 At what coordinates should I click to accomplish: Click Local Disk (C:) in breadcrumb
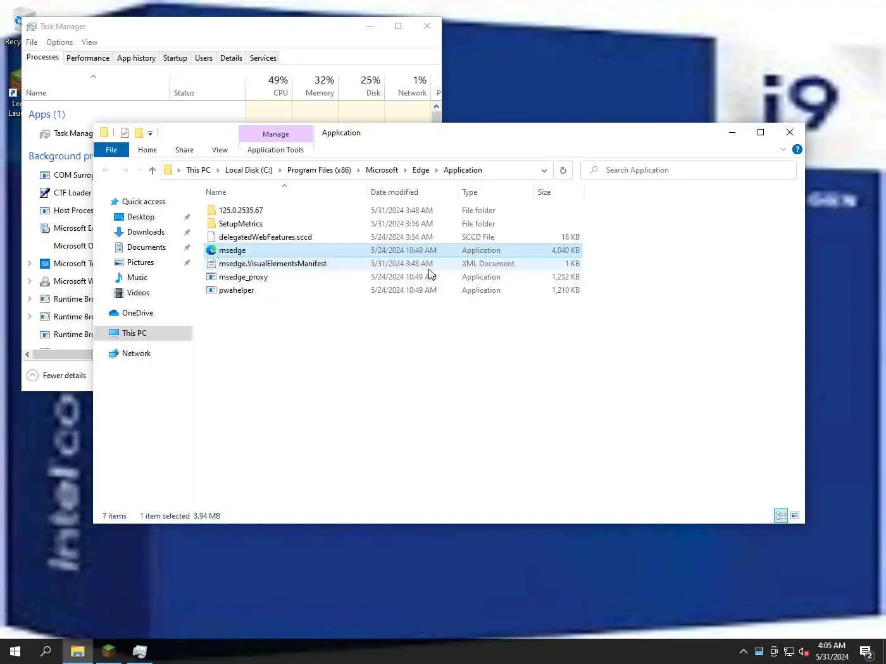tap(249, 170)
